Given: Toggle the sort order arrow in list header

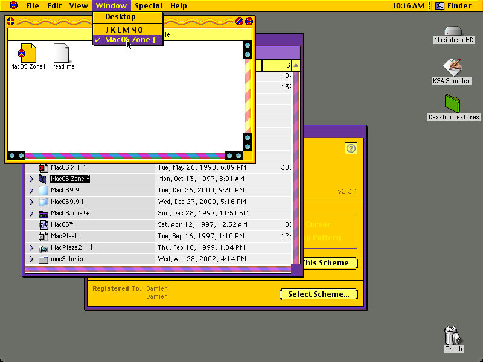Looking at the screenshot, I should pos(296,65).
